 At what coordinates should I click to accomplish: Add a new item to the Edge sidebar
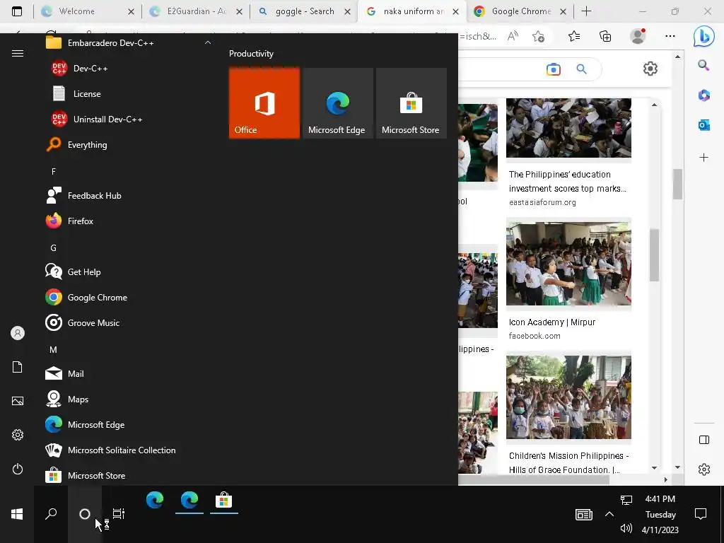point(703,158)
